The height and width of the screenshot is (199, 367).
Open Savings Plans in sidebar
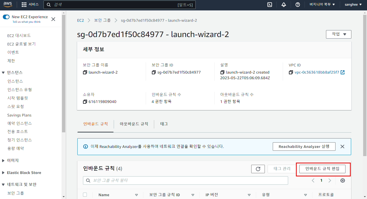(19, 115)
